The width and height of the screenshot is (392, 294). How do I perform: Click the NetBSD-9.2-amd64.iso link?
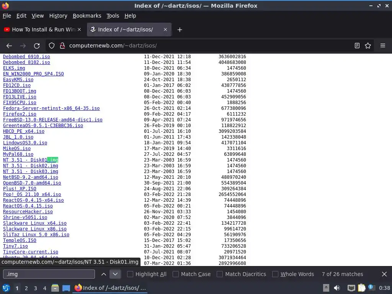pos(31,178)
